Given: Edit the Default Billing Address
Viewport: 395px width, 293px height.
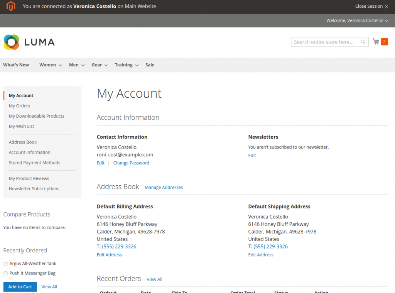Looking at the screenshot, I should click(x=109, y=255).
